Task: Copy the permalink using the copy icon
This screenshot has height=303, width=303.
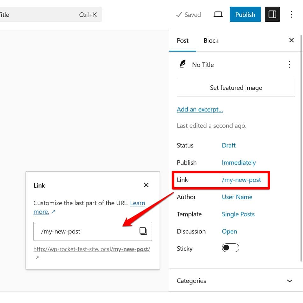Action: pyautogui.click(x=143, y=231)
